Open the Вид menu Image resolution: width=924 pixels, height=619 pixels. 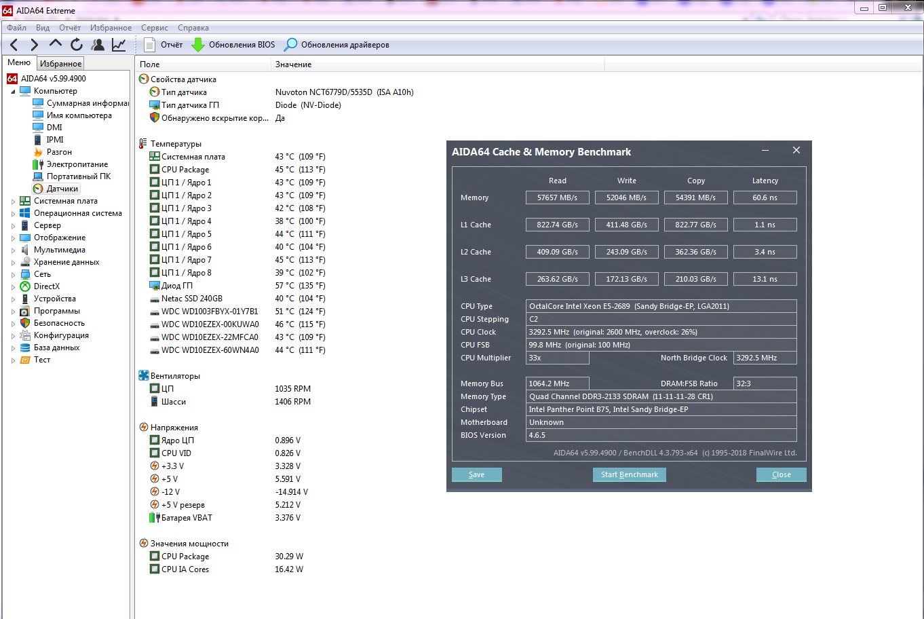(x=43, y=28)
